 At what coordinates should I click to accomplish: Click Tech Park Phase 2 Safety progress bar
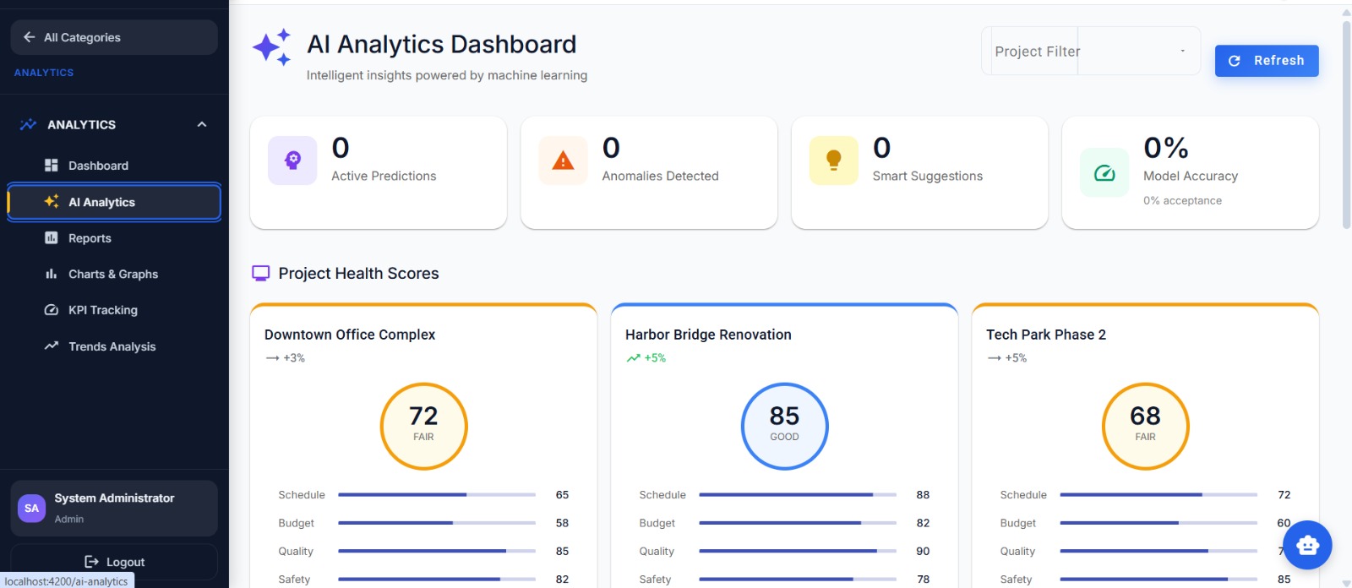coord(1158,580)
